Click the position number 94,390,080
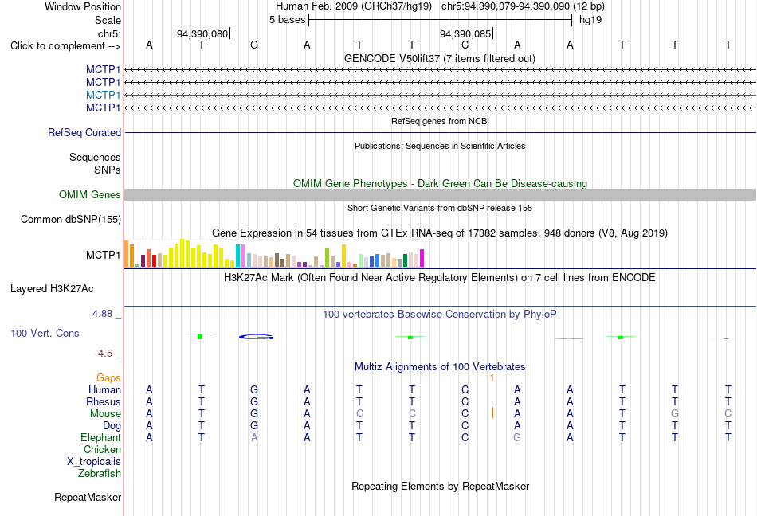The height and width of the screenshot is (516, 757). pos(202,33)
